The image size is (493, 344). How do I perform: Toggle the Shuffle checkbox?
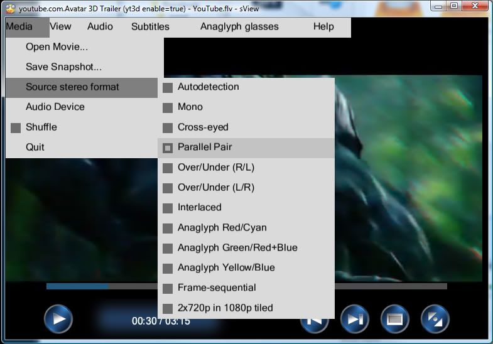(16, 128)
